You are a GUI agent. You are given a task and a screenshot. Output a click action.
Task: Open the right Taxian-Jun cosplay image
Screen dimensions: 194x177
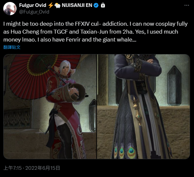pyautogui.click(x=144, y=106)
